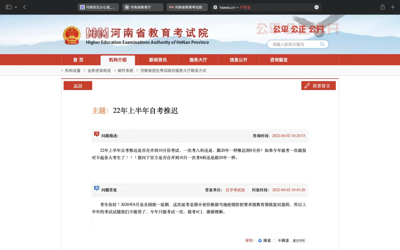Open a new tab with plus icon
The height and width of the screenshot is (250, 400).
click(x=393, y=7)
